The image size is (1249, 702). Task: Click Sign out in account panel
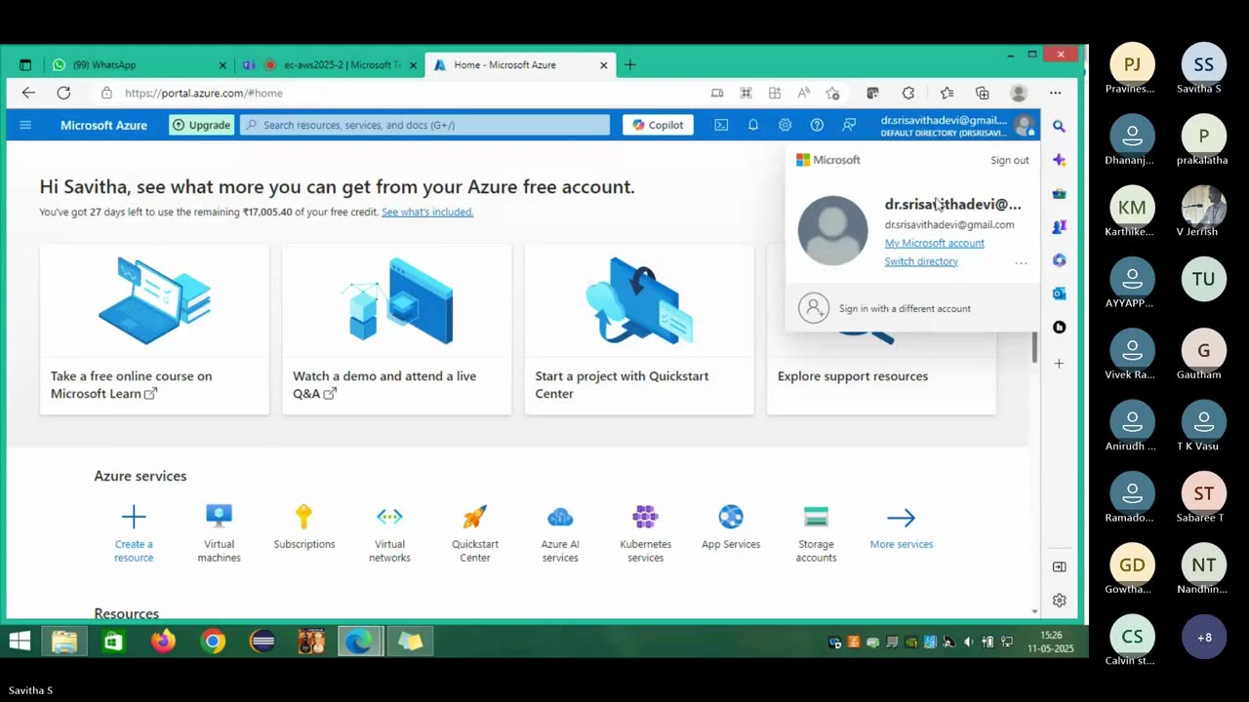(x=1010, y=160)
